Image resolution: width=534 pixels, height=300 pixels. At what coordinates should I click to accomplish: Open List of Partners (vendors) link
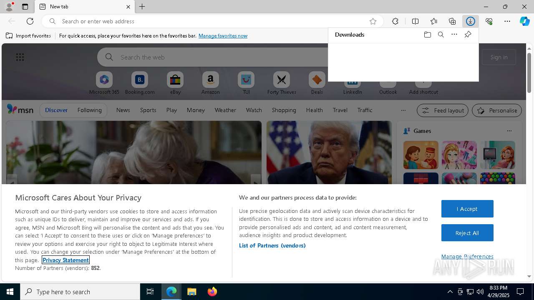pos(272,245)
